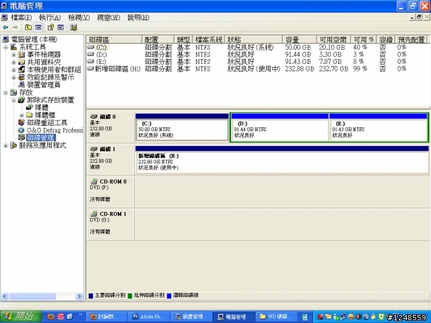Click tree pane scrollbar right arrow
This screenshot has width=431, height=323.
[79, 296]
